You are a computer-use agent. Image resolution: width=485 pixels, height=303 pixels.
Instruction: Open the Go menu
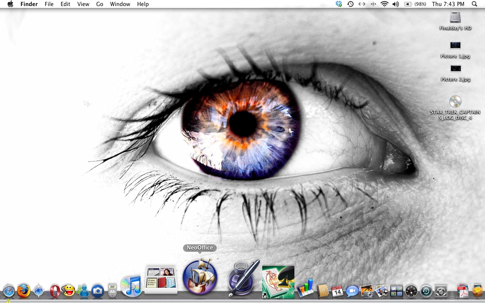pos(100,4)
